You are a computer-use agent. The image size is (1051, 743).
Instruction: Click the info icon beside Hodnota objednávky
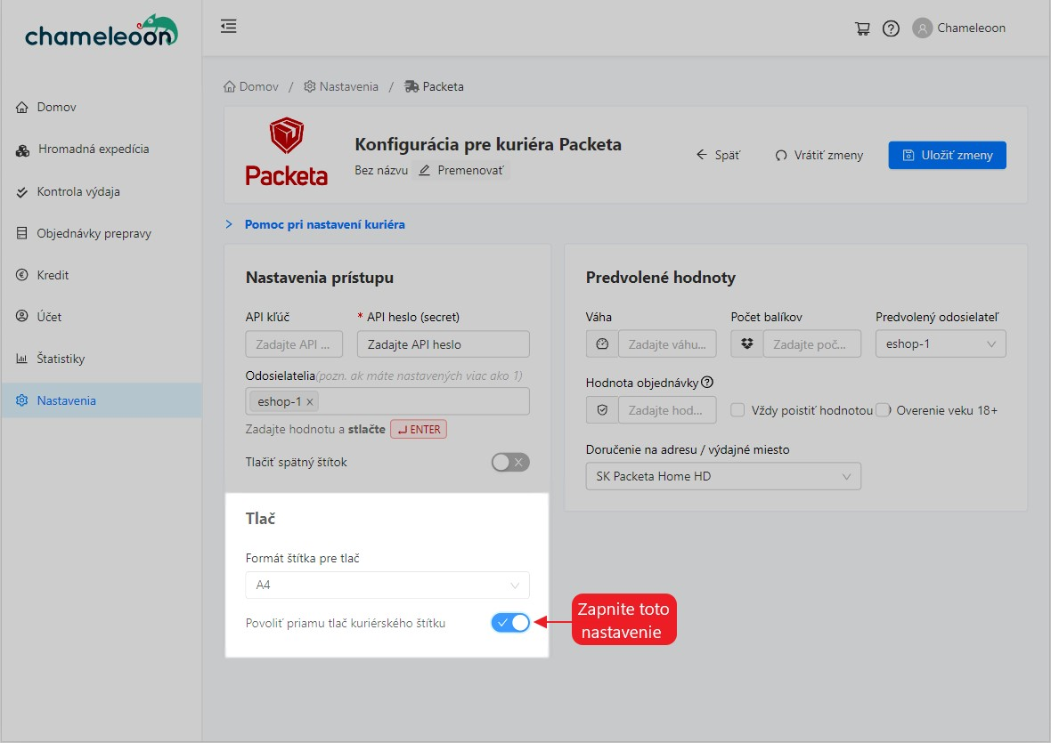click(707, 383)
